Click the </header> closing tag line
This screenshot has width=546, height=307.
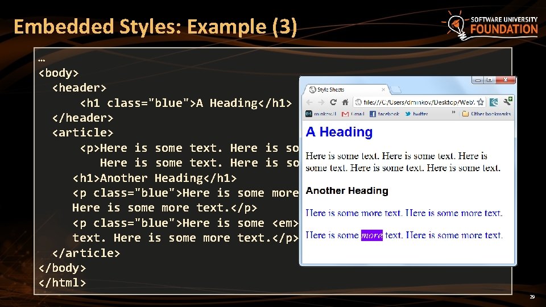point(82,118)
